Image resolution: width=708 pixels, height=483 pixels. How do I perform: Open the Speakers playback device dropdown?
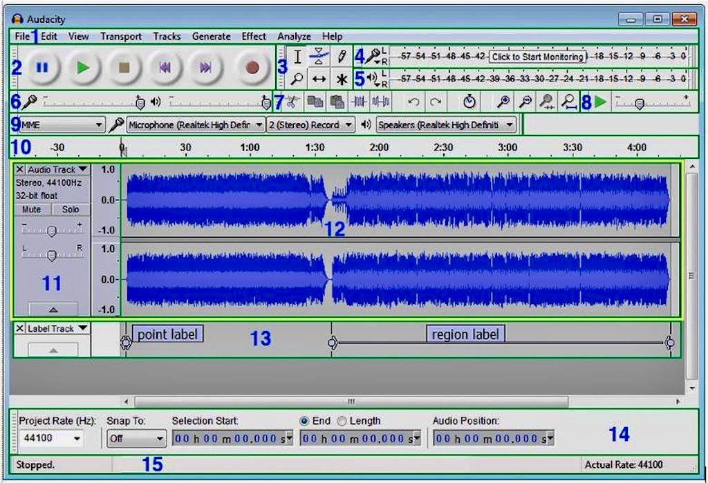click(x=446, y=124)
